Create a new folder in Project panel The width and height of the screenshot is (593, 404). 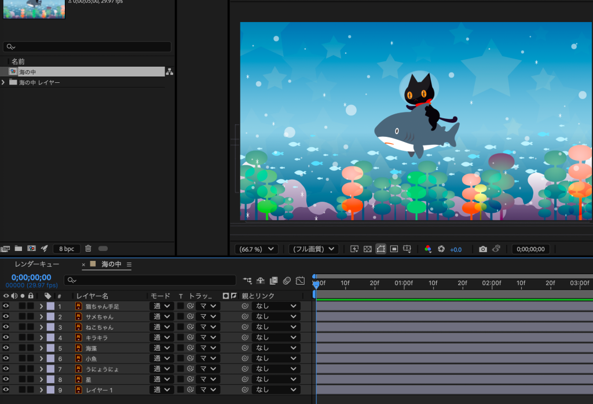[19, 249]
